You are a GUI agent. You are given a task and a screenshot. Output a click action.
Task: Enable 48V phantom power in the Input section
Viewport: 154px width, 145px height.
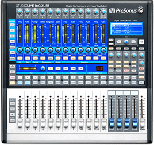click(58, 68)
